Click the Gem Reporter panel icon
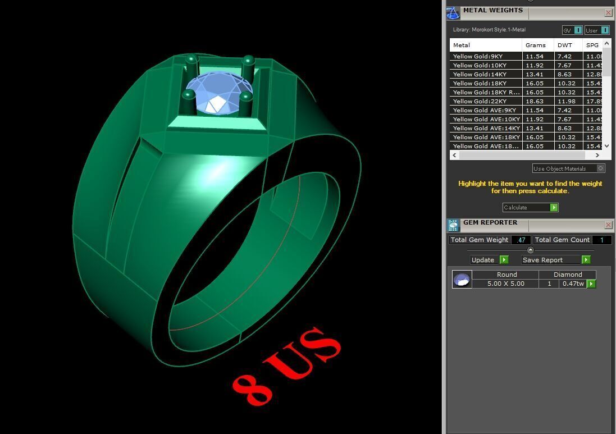This screenshot has height=434, width=616. [453, 225]
